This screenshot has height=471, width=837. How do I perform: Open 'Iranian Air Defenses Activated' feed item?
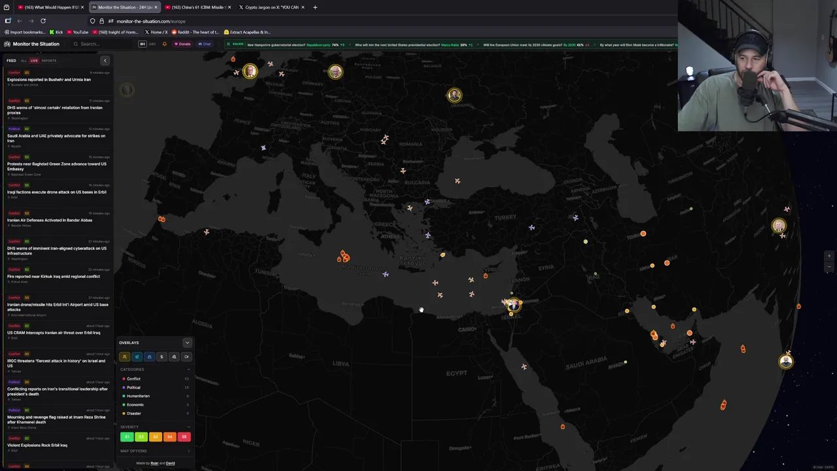[58, 220]
